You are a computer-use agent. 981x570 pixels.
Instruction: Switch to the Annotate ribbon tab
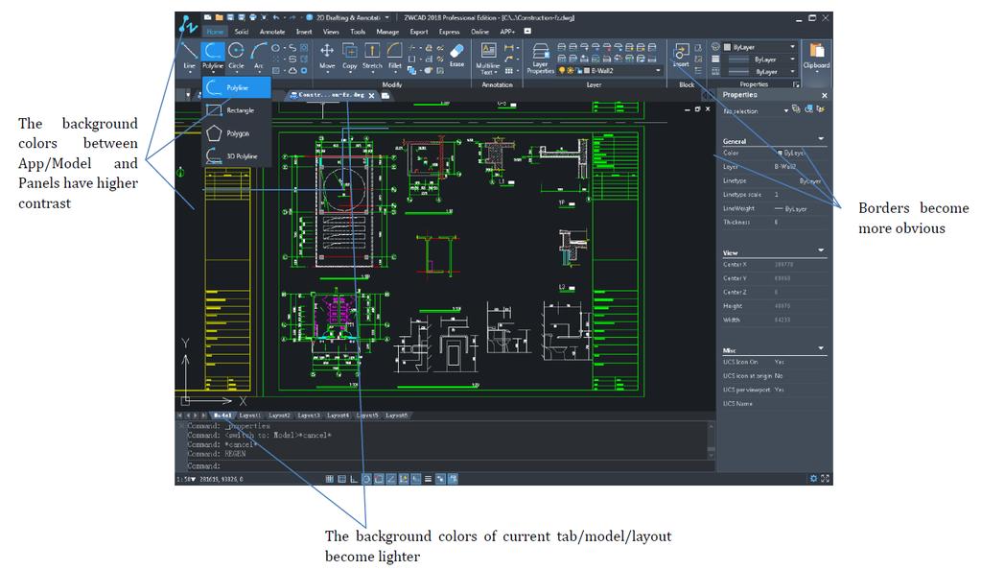tap(272, 32)
